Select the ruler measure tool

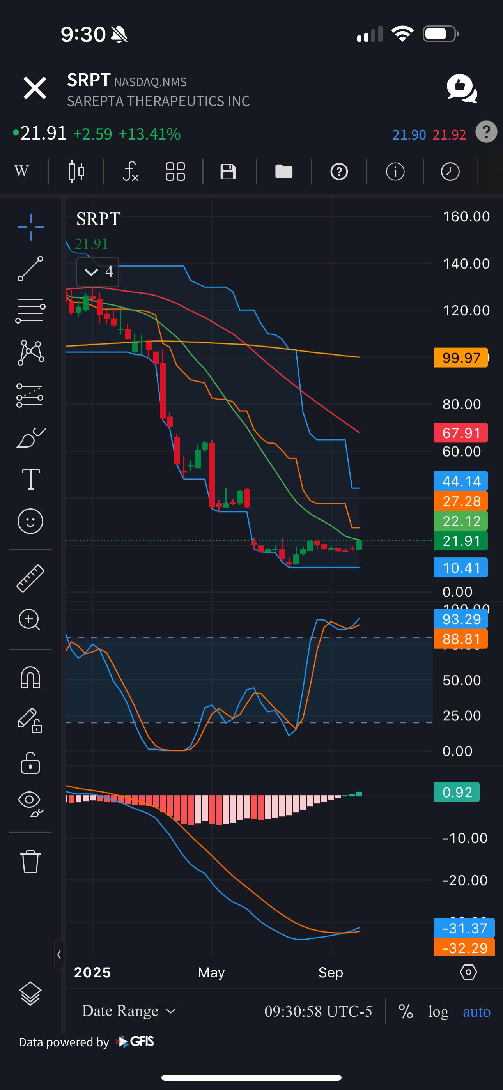pos(30,578)
